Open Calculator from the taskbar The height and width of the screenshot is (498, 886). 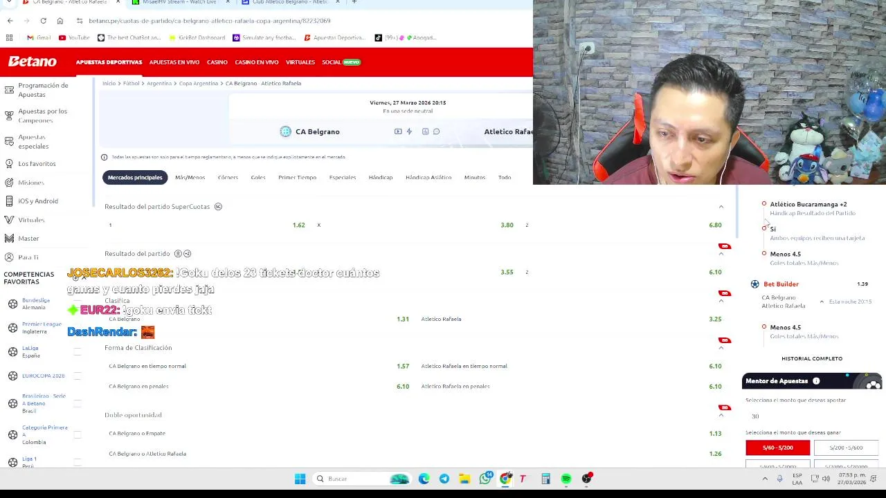545,479
